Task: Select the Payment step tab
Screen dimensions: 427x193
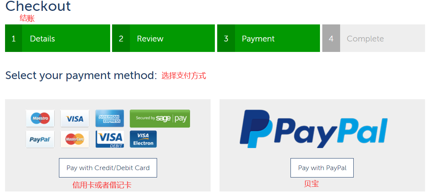Action: (268, 38)
